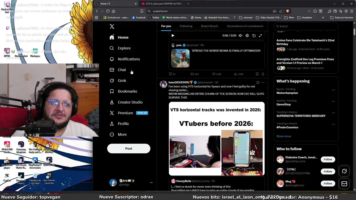356x200 pixels.
Task: Open floating messages envelope button
Action: coord(344,184)
